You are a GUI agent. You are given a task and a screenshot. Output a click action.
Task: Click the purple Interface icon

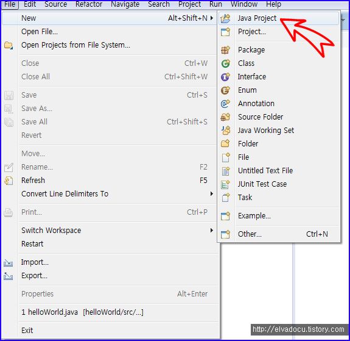tap(225, 77)
